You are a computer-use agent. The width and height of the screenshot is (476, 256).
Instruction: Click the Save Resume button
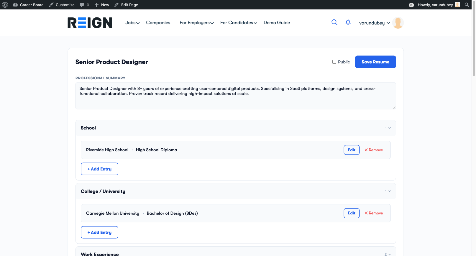[x=375, y=62]
